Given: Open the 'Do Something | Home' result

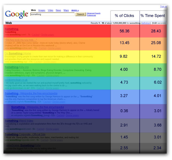Looking at the screenshot, I should pos(18,53).
